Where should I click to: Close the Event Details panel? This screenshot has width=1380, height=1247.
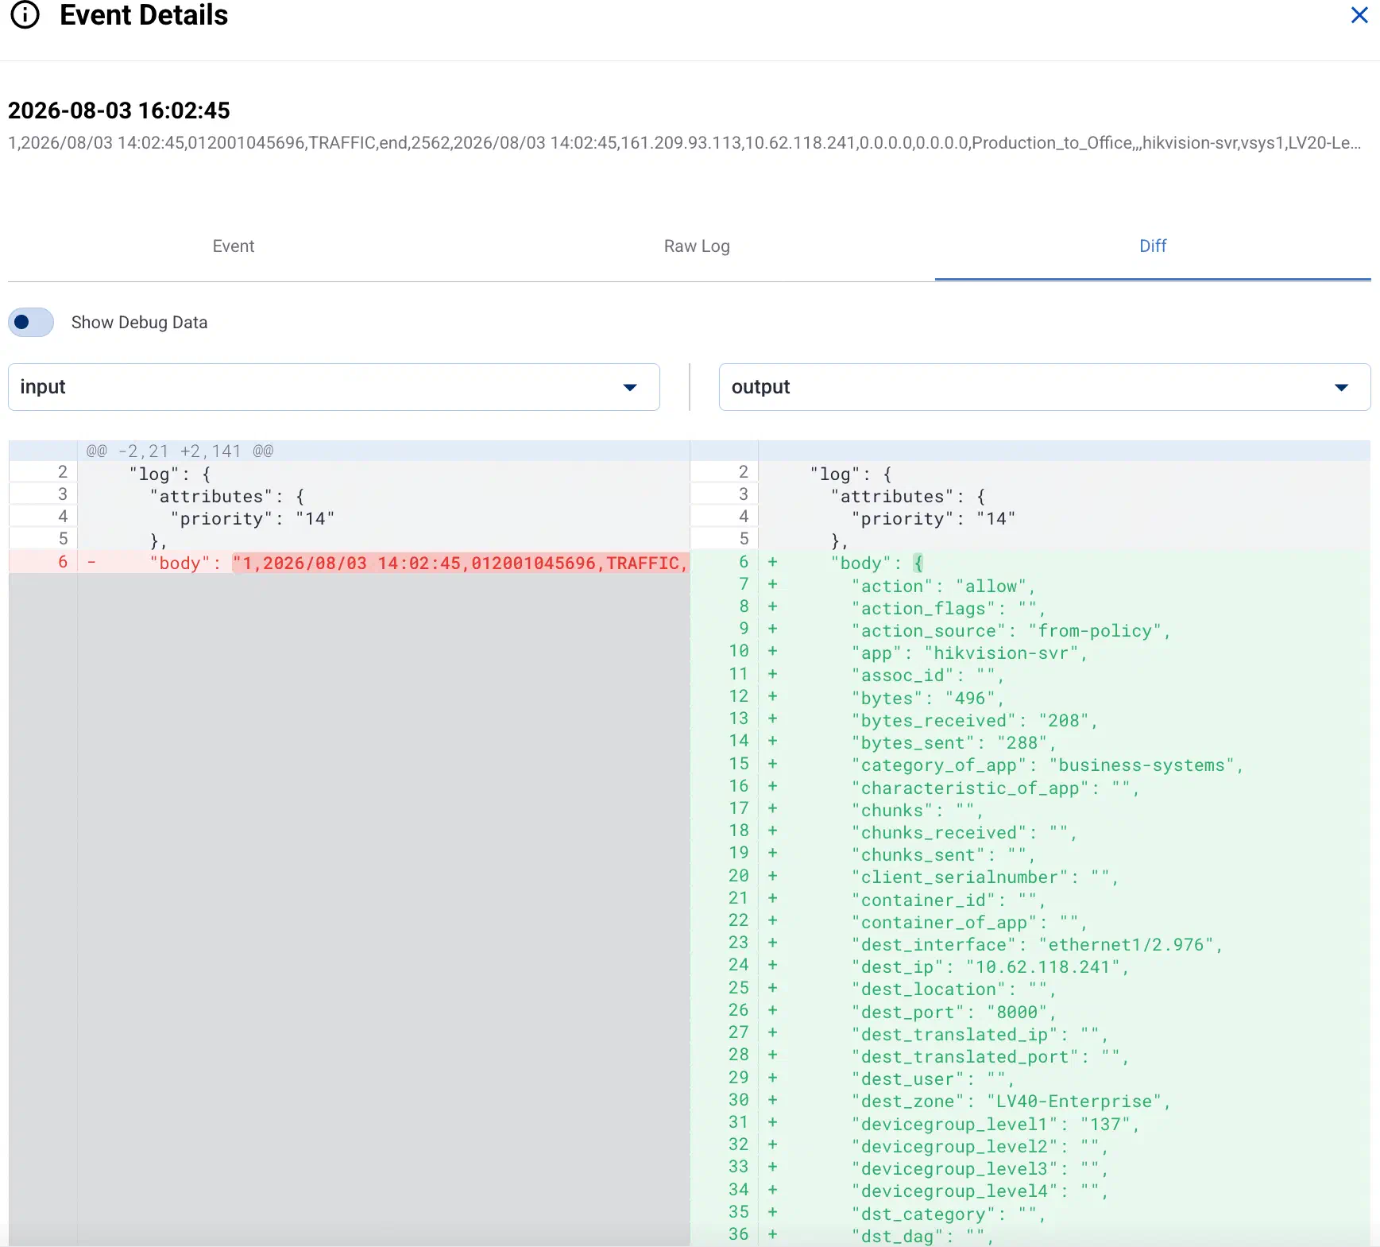[1359, 15]
